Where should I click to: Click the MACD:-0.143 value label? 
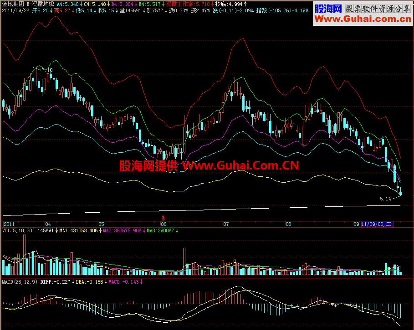[x=123, y=282]
